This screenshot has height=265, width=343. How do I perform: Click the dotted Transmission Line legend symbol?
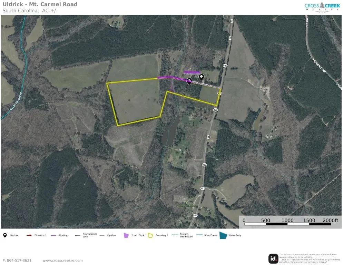(x=77, y=235)
